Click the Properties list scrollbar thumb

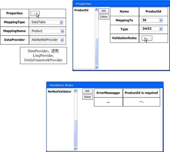(x=96, y=52)
